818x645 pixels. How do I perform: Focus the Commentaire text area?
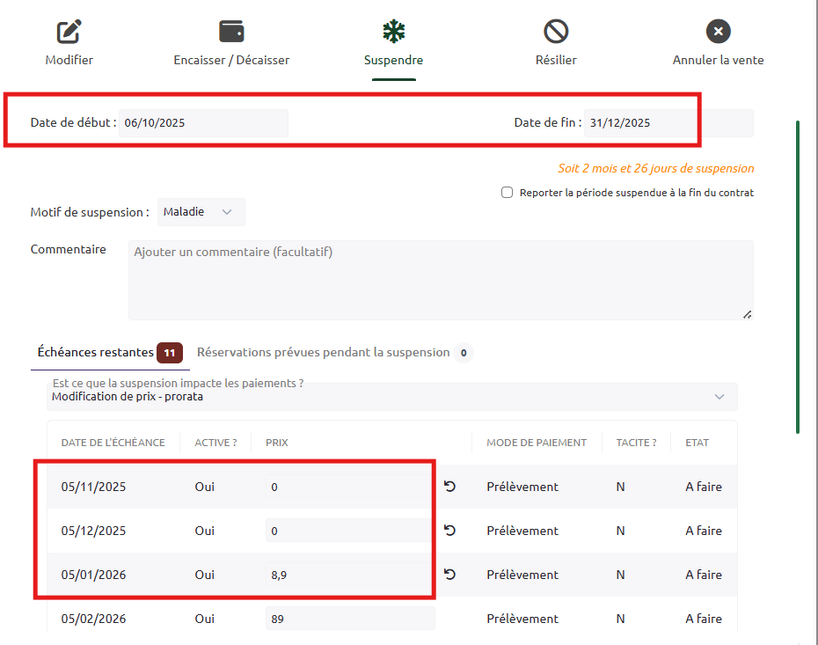[x=441, y=280]
